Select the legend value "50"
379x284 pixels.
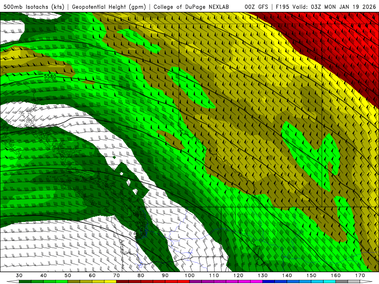pyautogui.click(x=68, y=275)
